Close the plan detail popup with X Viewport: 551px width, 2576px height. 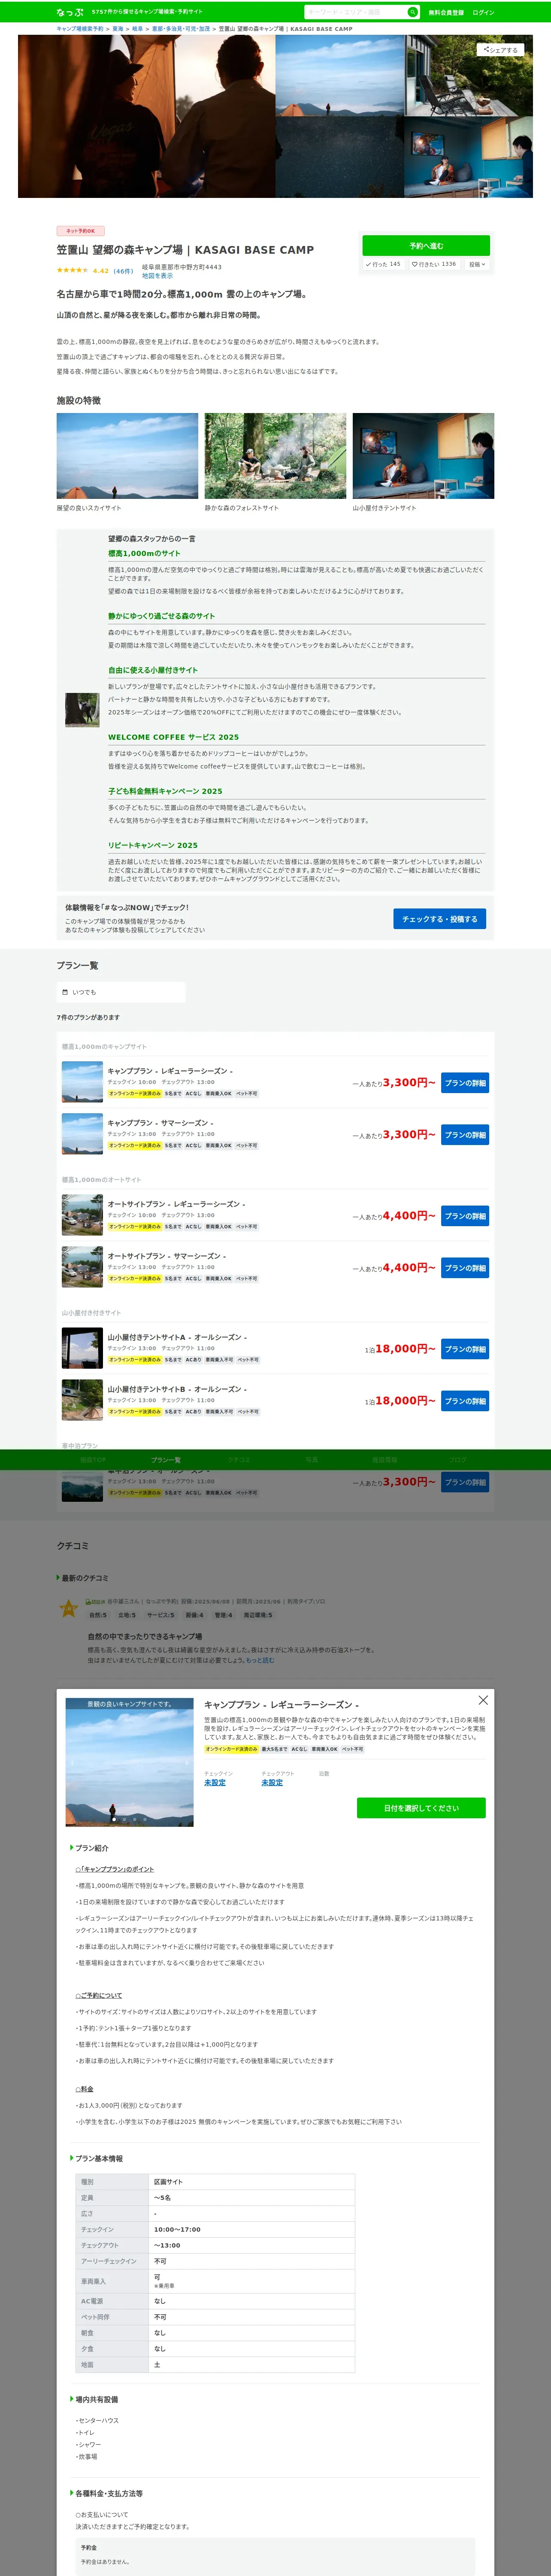pyautogui.click(x=483, y=1700)
